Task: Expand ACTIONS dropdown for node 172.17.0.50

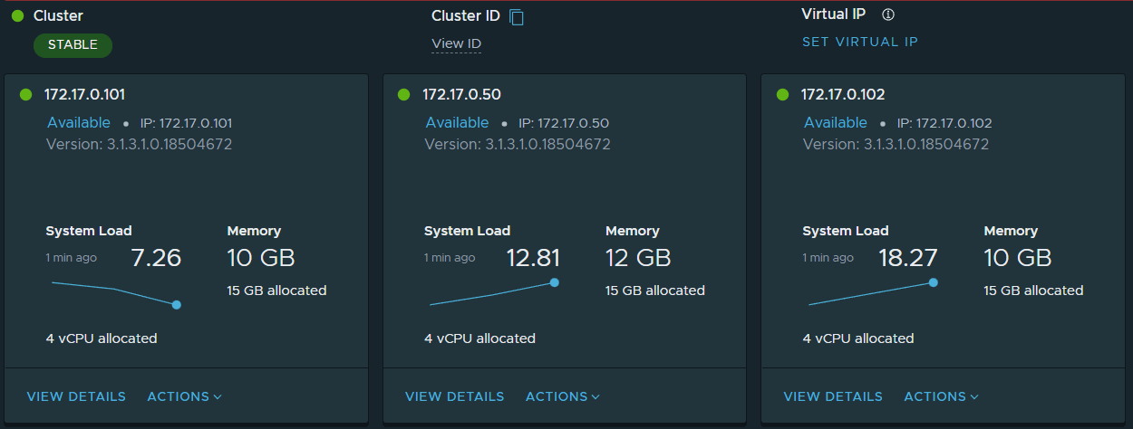Action: 563,396
